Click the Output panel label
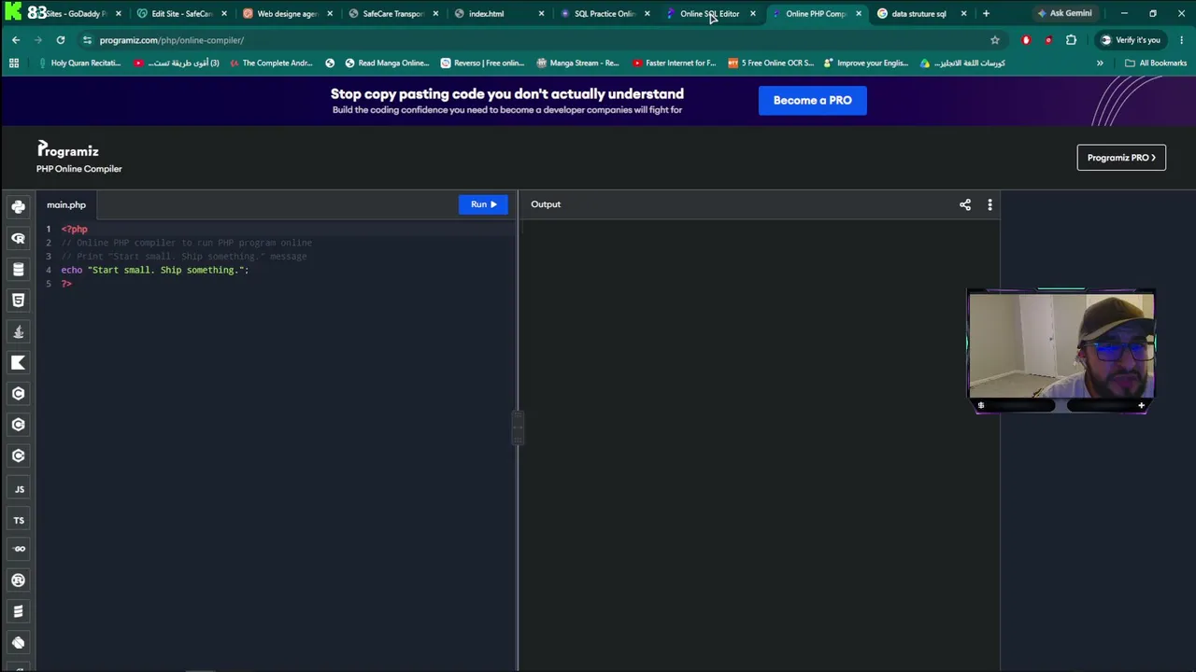This screenshot has width=1196, height=672. coord(546,204)
